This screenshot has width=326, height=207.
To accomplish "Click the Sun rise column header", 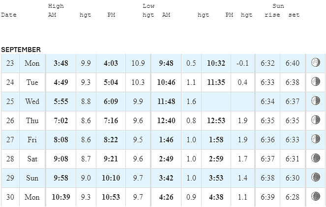I will coord(272,15).
